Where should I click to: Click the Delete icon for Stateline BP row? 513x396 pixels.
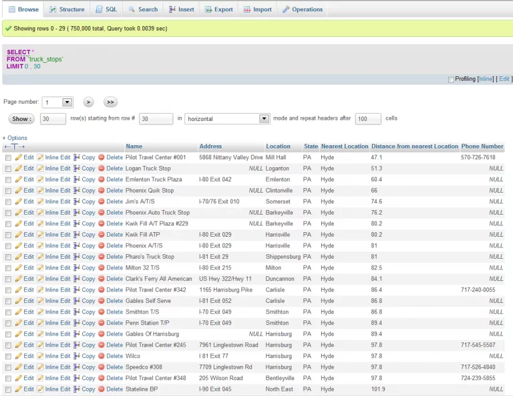(102, 389)
